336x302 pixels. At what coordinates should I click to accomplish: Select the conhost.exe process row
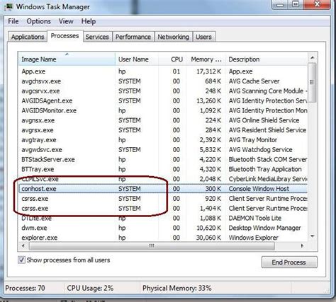click(x=163, y=189)
